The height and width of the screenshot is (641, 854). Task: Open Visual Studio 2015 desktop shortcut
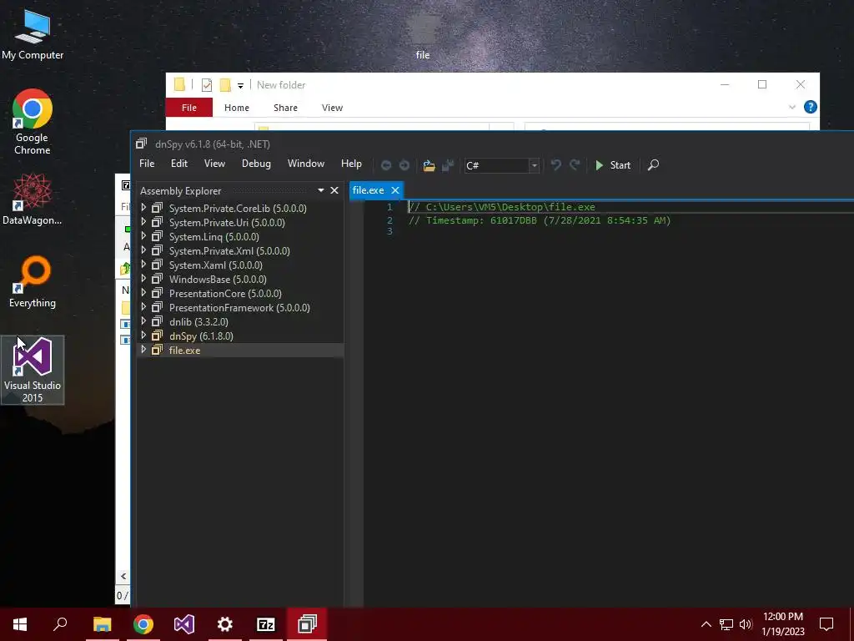click(33, 370)
